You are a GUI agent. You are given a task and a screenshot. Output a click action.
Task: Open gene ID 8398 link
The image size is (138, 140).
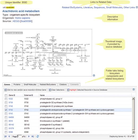click(11, 132)
